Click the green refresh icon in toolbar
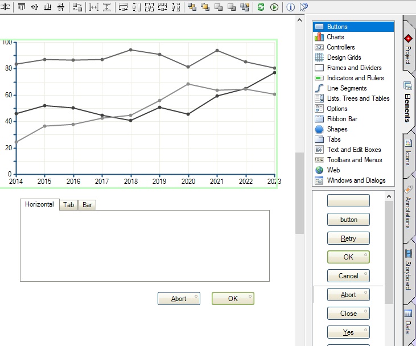 (261, 7)
